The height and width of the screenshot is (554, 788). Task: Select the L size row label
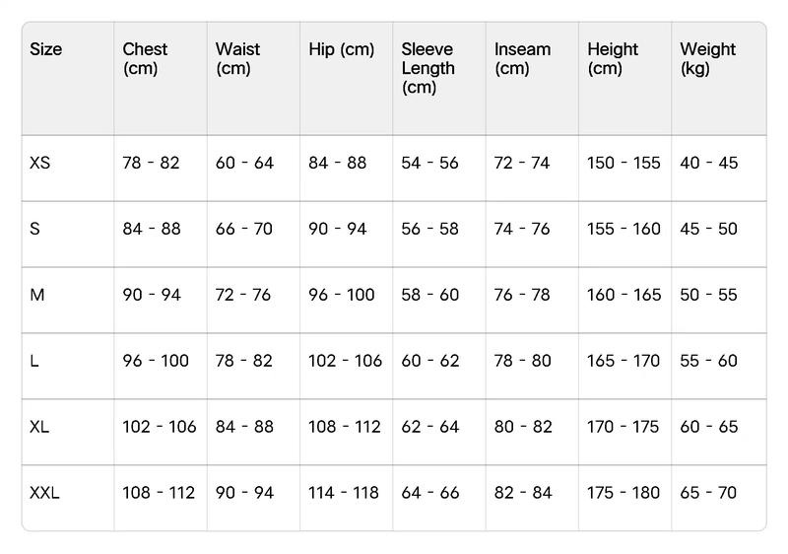[34, 361]
